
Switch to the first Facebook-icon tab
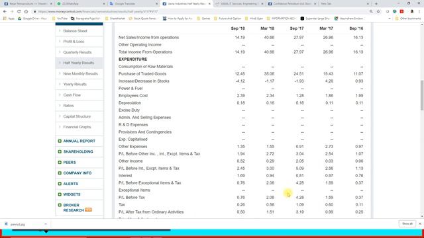tap(28, 4)
